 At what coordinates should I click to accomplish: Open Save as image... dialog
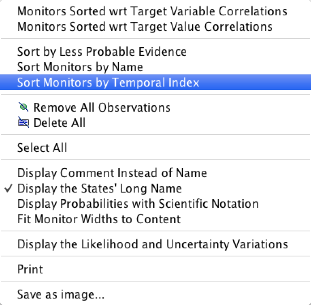(x=155, y=294)
